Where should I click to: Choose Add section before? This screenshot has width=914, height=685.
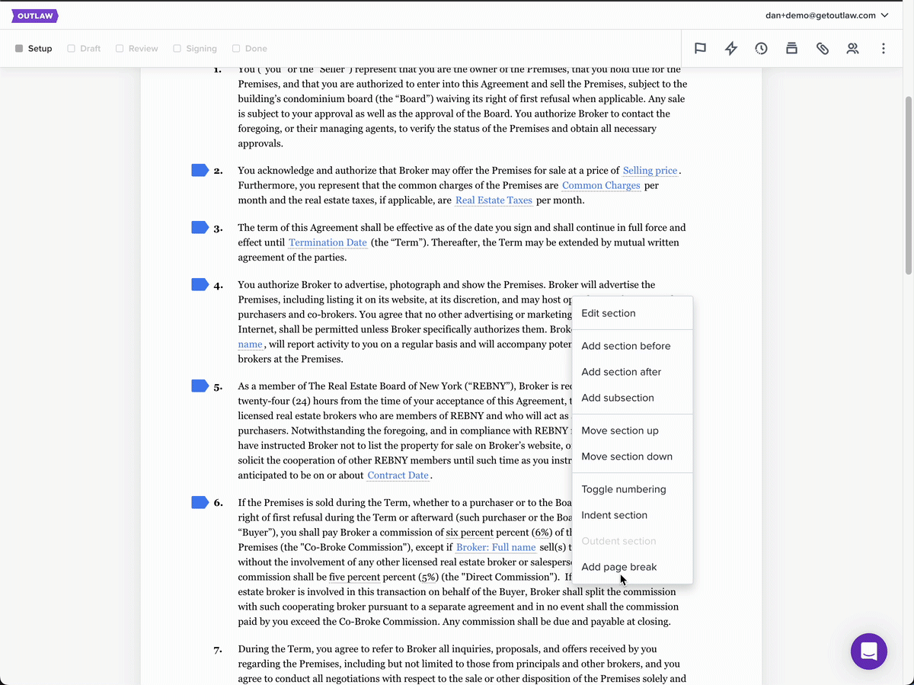point(632,346)
